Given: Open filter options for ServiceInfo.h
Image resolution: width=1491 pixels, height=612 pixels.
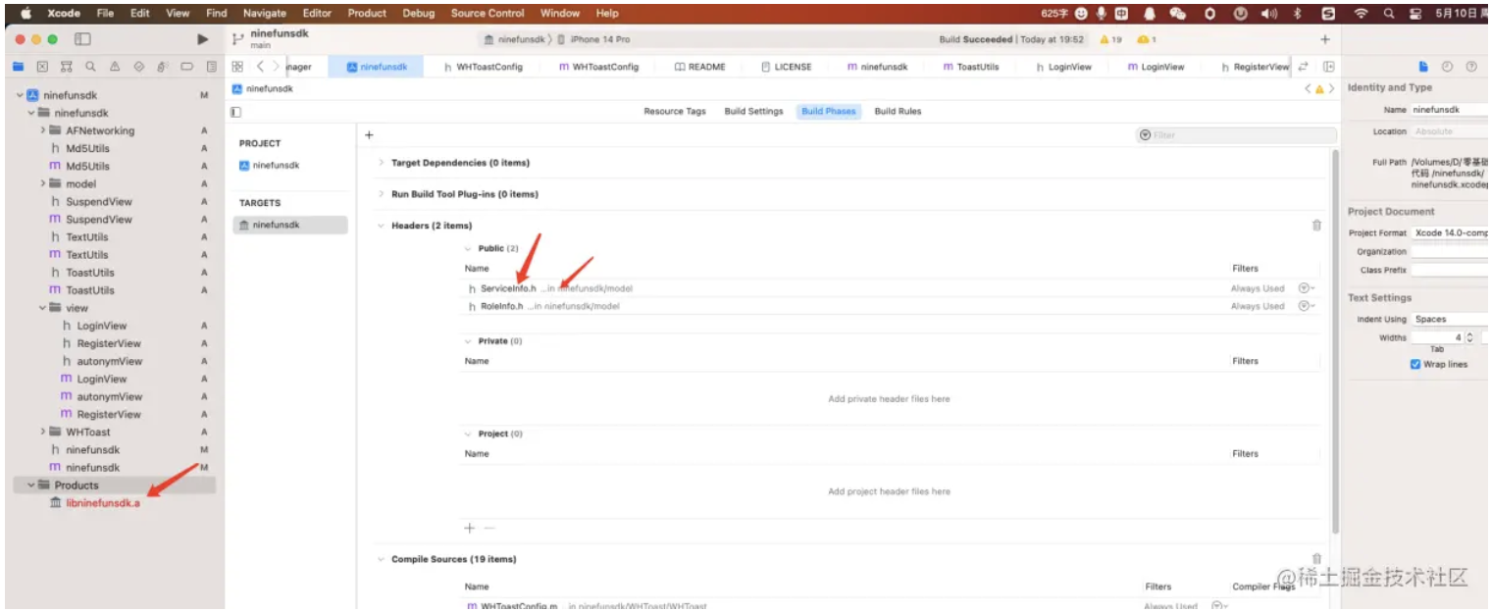Looking at the screenshot, I should coord(1306,288).
